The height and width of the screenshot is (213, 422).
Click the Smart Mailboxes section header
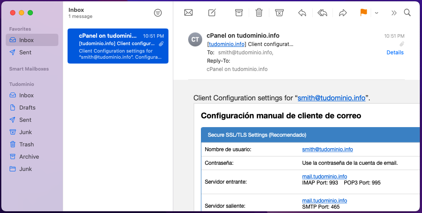pyautogui.click(x=29, y=69)
